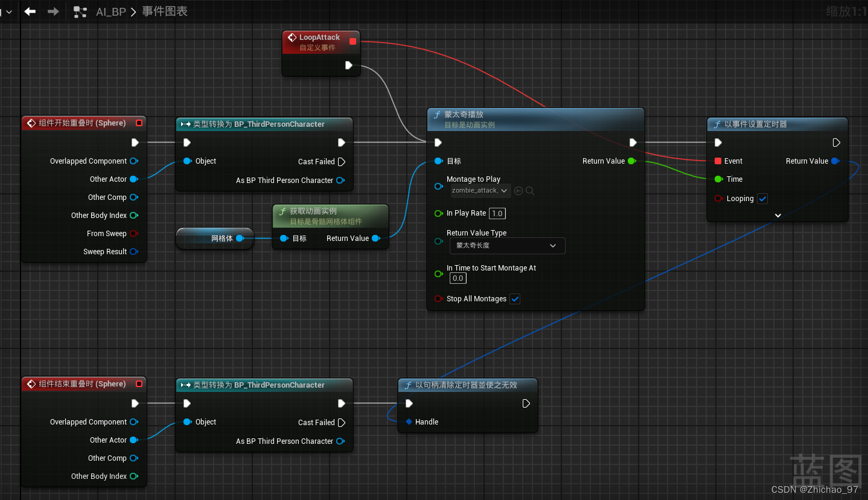
Task: Toggle the Stop All Montages checkbox
Action: [515, 299]
